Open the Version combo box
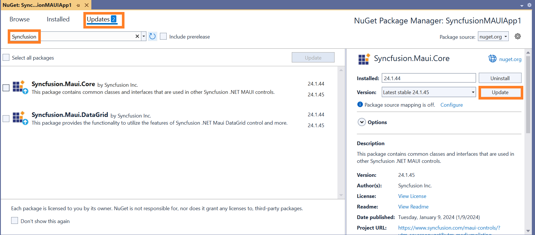This screenshot has width=535, height=235. click(x=429, y=92)
